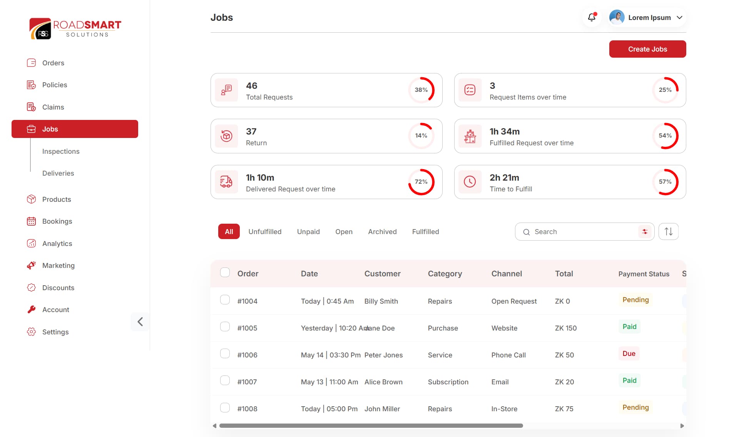Select the checkbox for order #1005
Image resolution: width=739 pixels, height=437 pixels.
pos(225,327)
